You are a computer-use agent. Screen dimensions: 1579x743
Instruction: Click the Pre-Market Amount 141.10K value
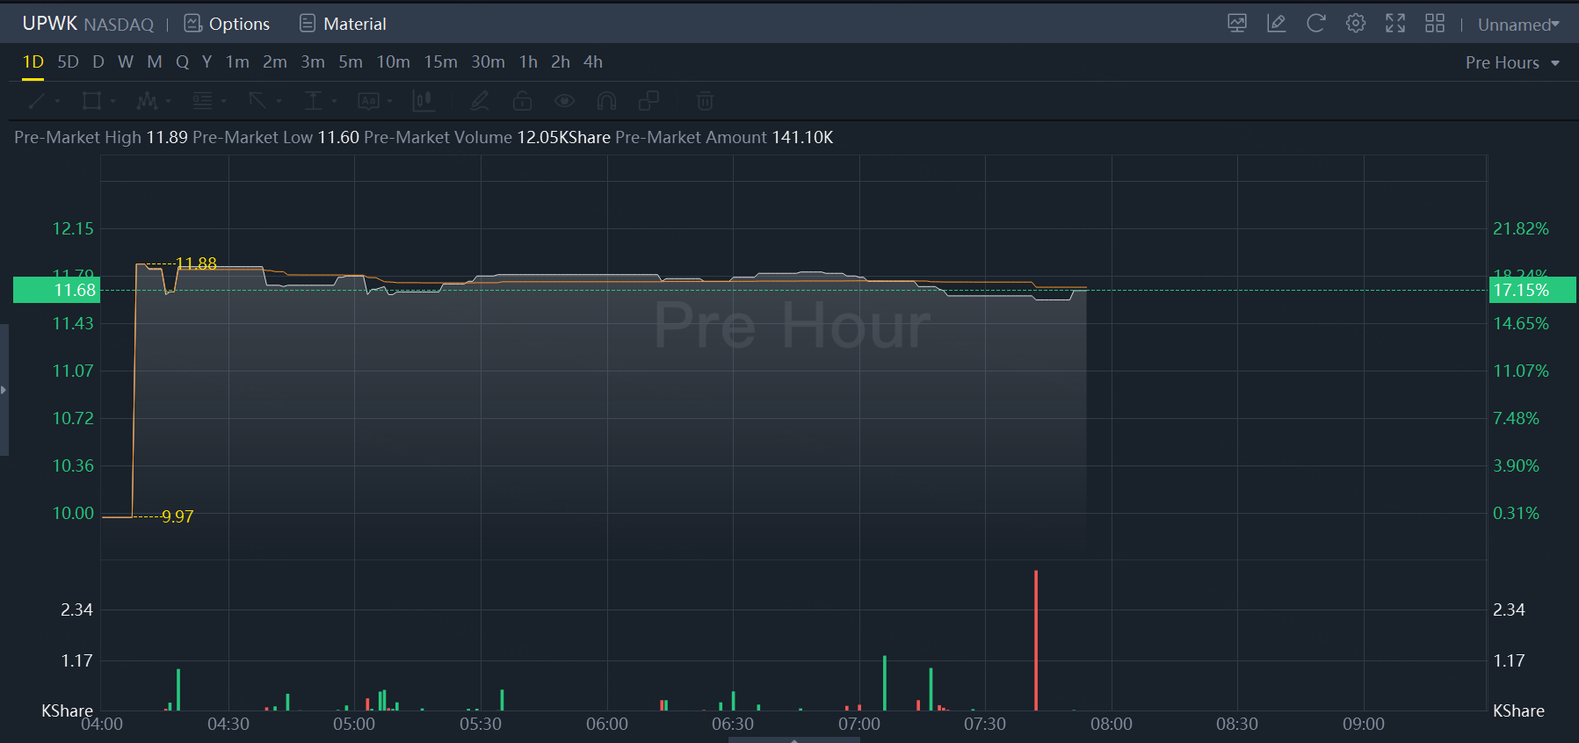click(802, 137)
